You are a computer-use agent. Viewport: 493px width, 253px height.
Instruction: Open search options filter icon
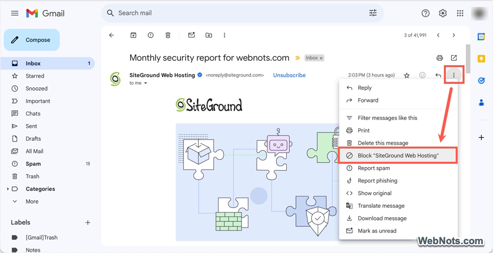pos(373,13)
